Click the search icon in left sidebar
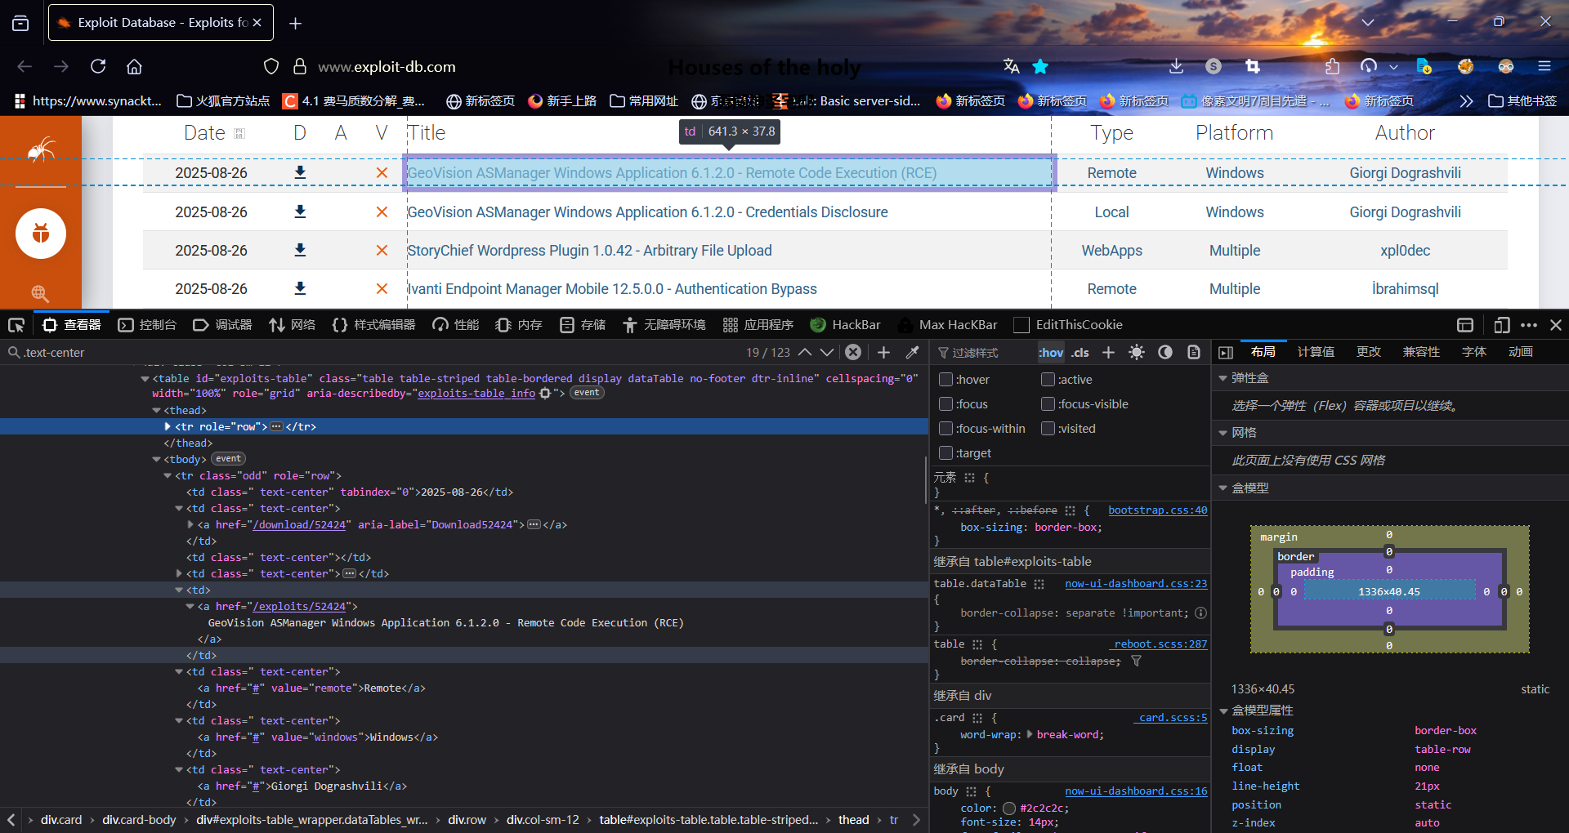1569x833 pixels. [40, 293]
